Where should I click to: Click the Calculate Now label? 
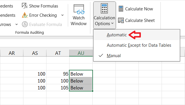(139, 9)
